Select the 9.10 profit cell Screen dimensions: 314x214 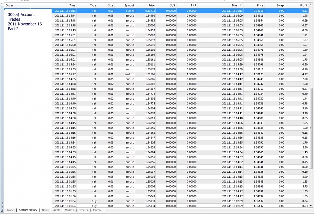(x=305, y=172)
